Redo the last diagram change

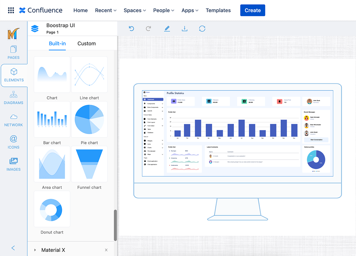coord(148,28)
